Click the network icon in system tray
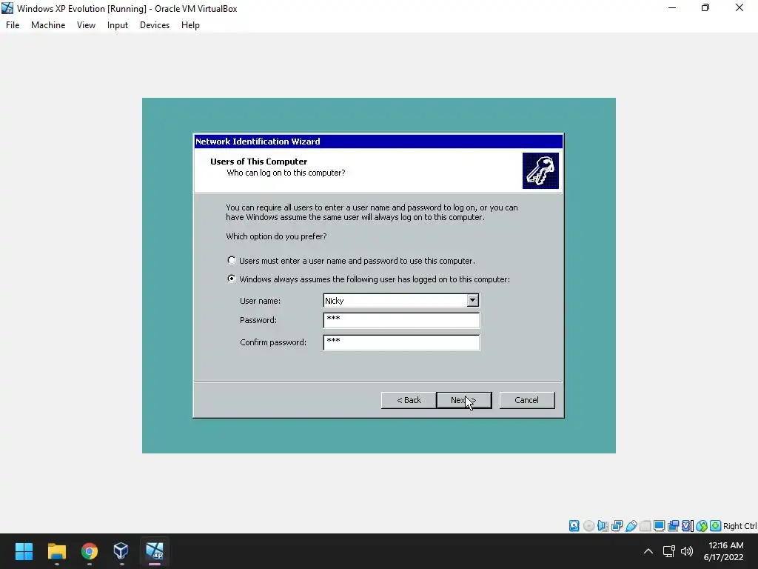758x569 pixels. click(669, 551)
